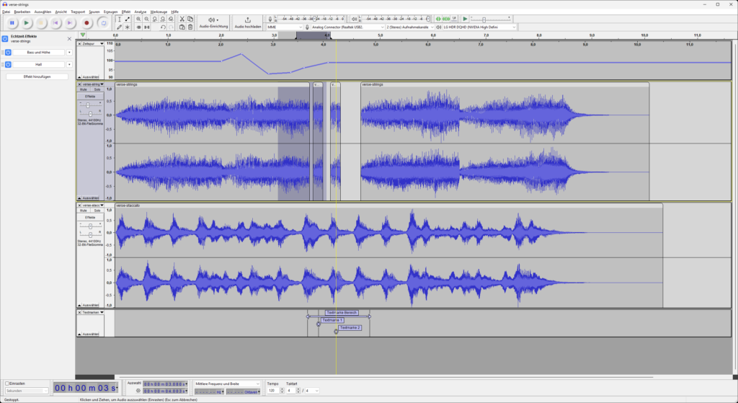The image size is (738, 403).
Task: Skip to start of project
Action: (55, 22)
